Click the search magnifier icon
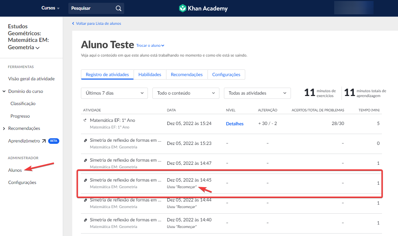The width and height of the screenshot is (398, 236). 118,8
